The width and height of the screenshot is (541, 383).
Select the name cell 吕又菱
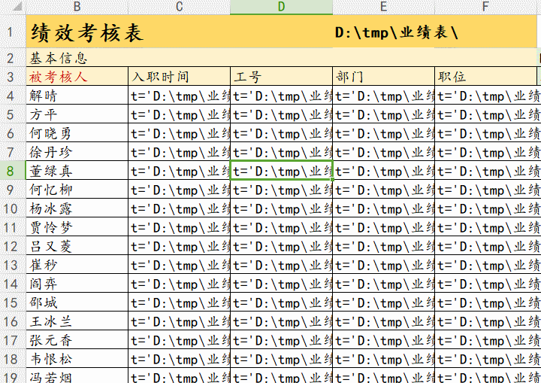77,246
